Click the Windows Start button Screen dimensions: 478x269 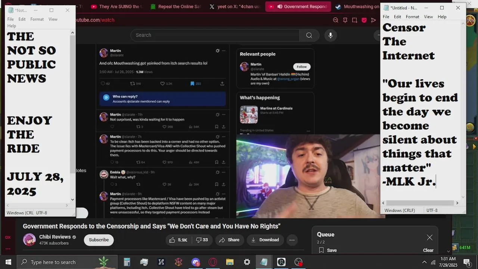[8, 262]
